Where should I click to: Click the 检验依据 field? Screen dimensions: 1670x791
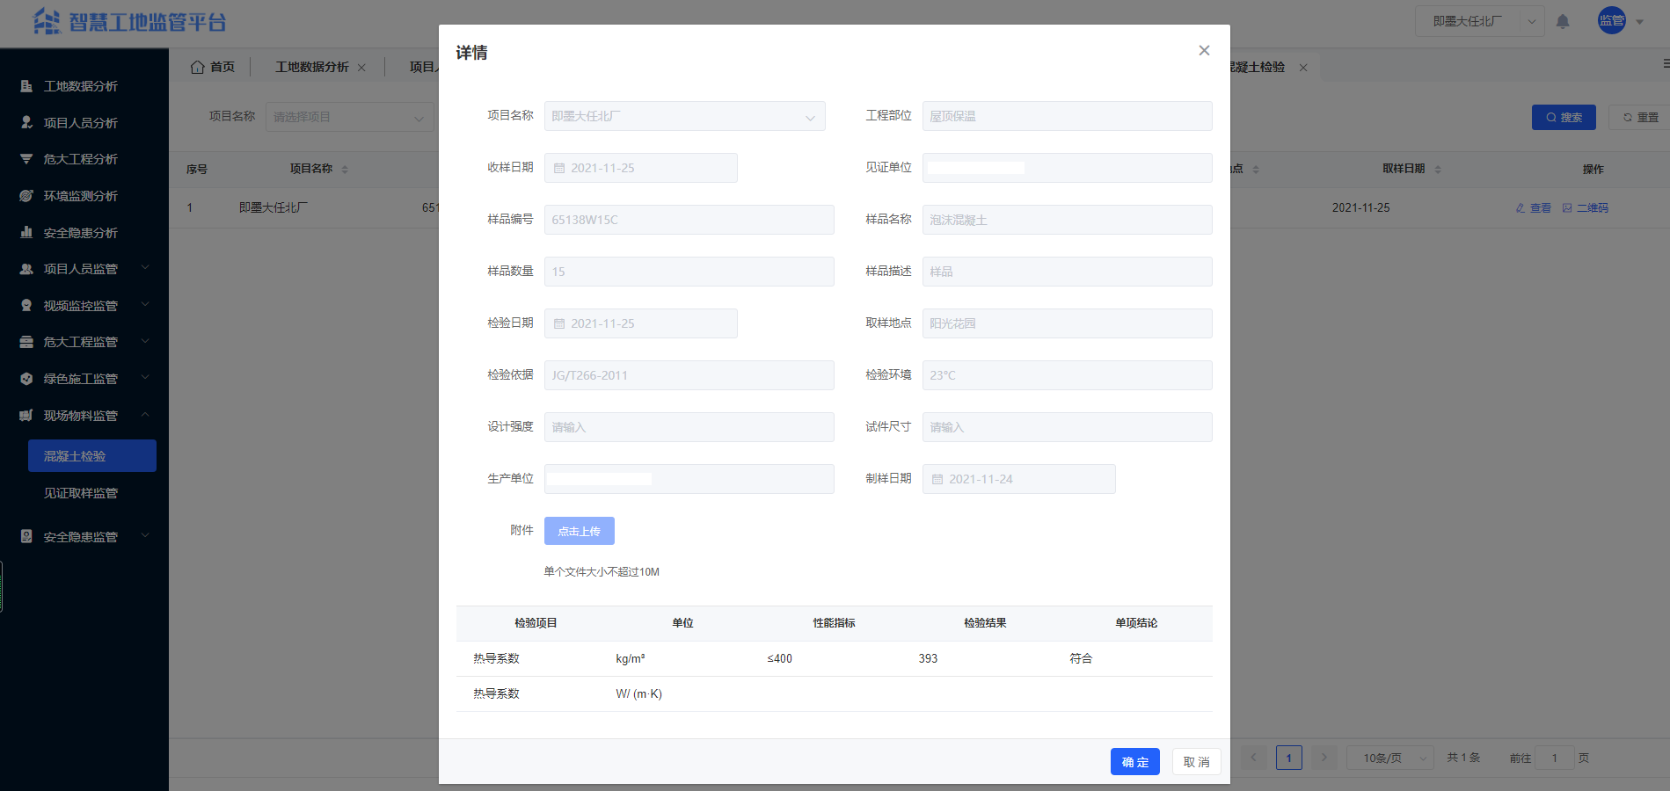tap(689, 375)
